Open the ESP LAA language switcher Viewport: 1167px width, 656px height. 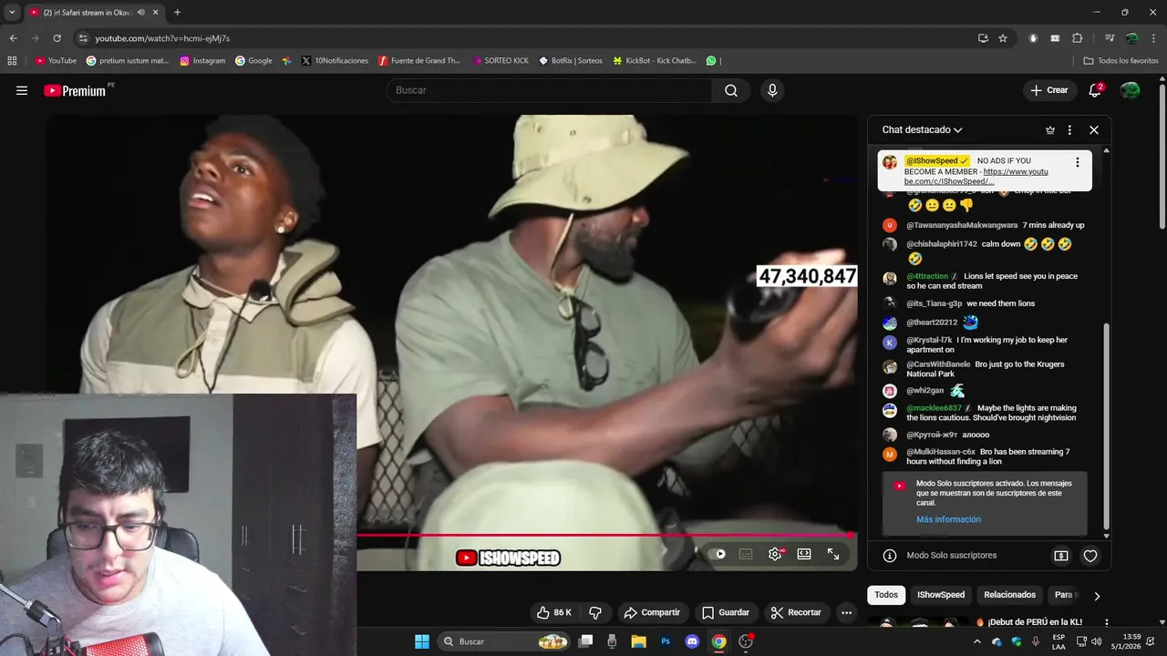pos(1059,641)
